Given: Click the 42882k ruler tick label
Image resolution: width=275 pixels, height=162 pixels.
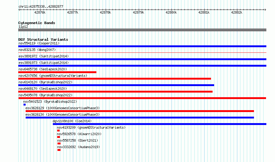Looking at the screenshot, I should 237,12.
